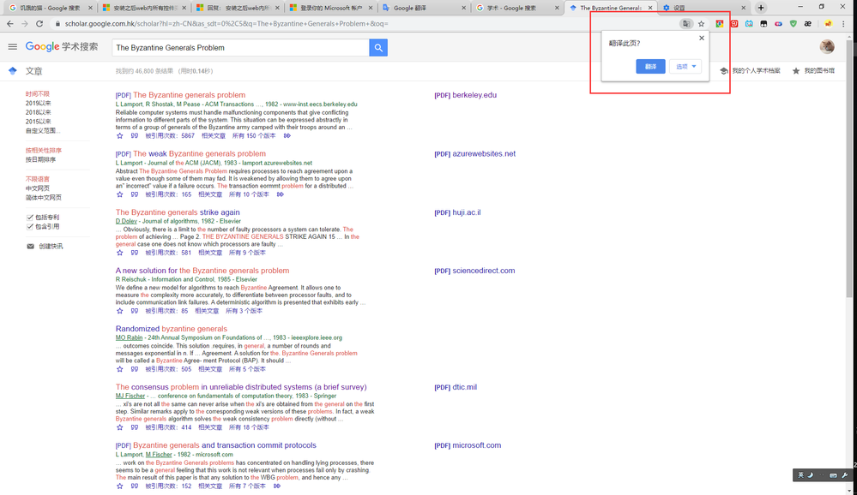Cite 'The Byzantine generals problem' via quote icon
Screen dimensions: 857x495
(135, 136)
